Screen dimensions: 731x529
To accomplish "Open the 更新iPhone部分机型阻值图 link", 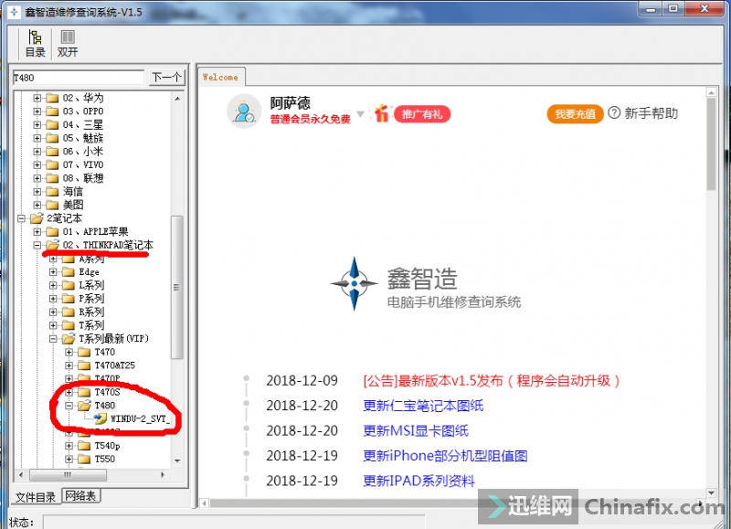I will (445, 456).
